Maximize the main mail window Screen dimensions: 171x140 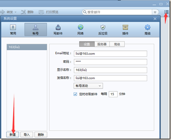pyautogui.click(x=161, y=4)
